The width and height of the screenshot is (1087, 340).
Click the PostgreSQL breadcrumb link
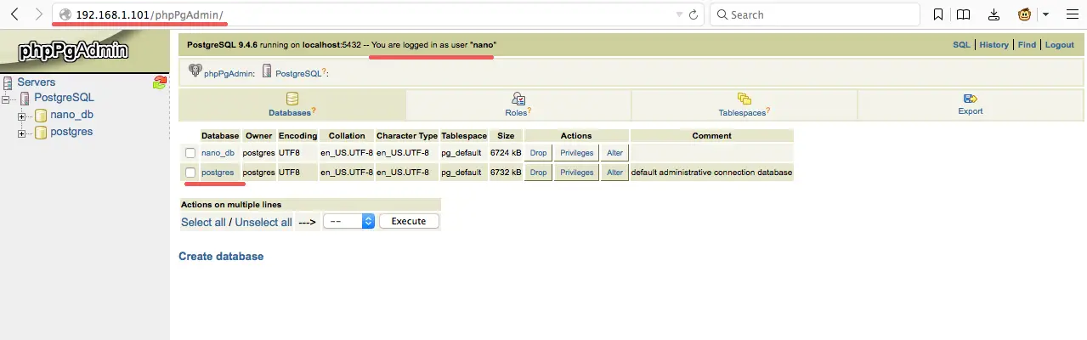[299, 74]
